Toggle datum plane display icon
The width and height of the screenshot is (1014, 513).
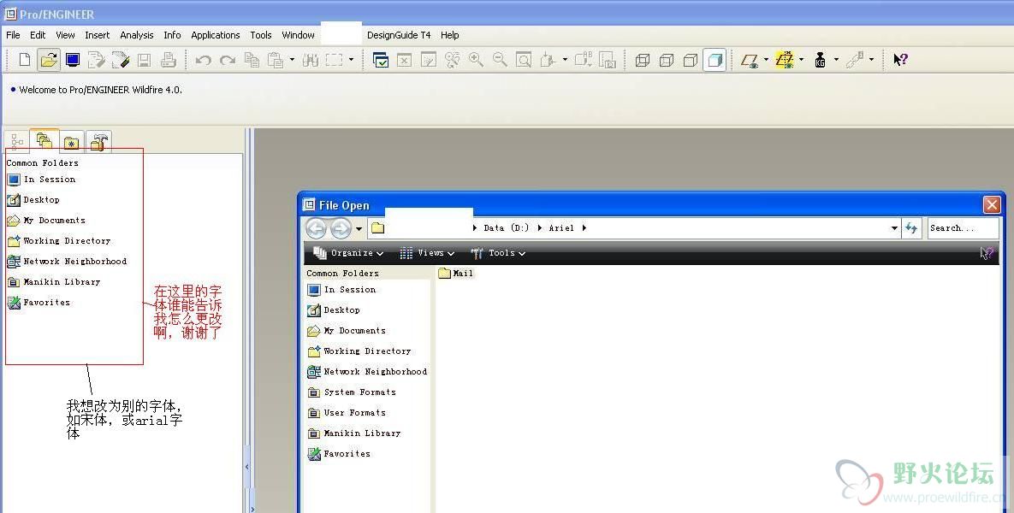click(x=750, y=60)
